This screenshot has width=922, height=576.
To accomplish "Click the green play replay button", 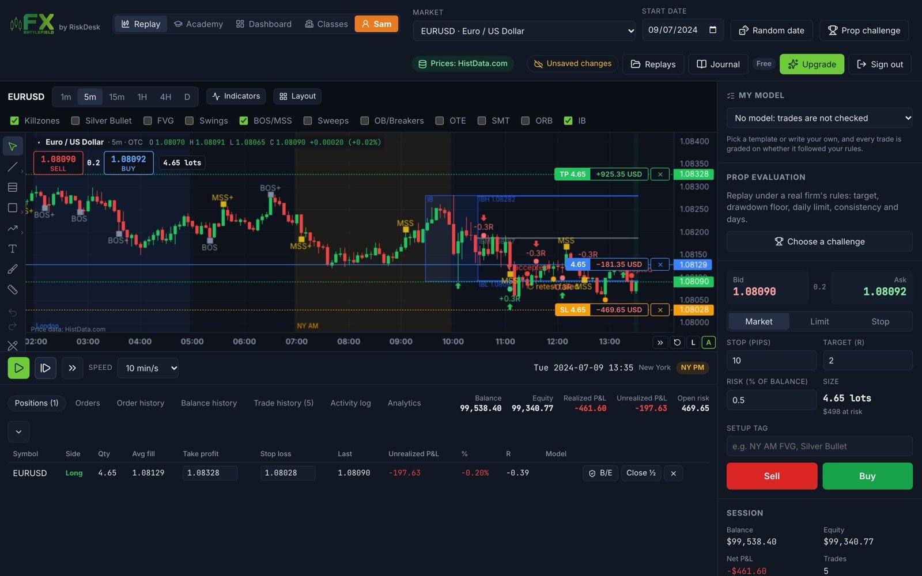I will 18,367.
